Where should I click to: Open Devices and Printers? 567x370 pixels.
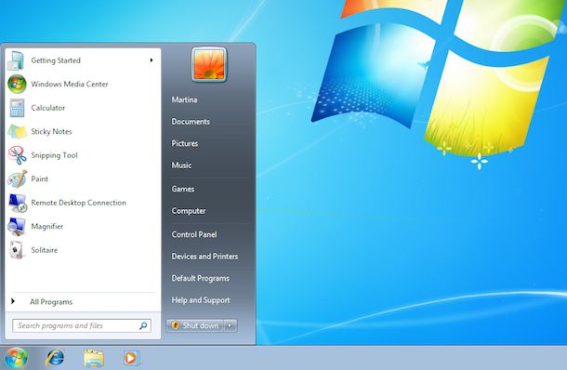coord(204,257)
